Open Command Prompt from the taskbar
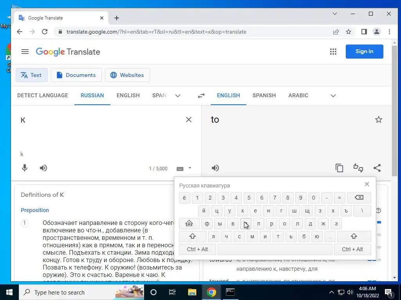 click(x=230, y=292)
